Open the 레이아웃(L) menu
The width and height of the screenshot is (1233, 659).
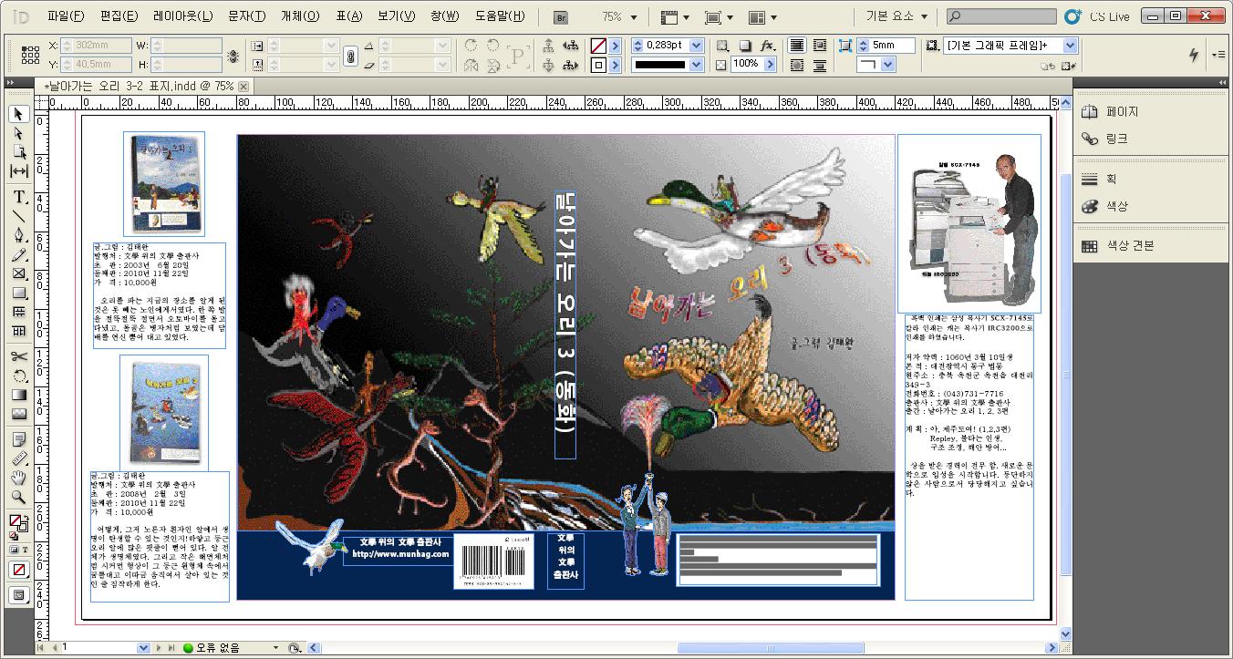[182, 16]
